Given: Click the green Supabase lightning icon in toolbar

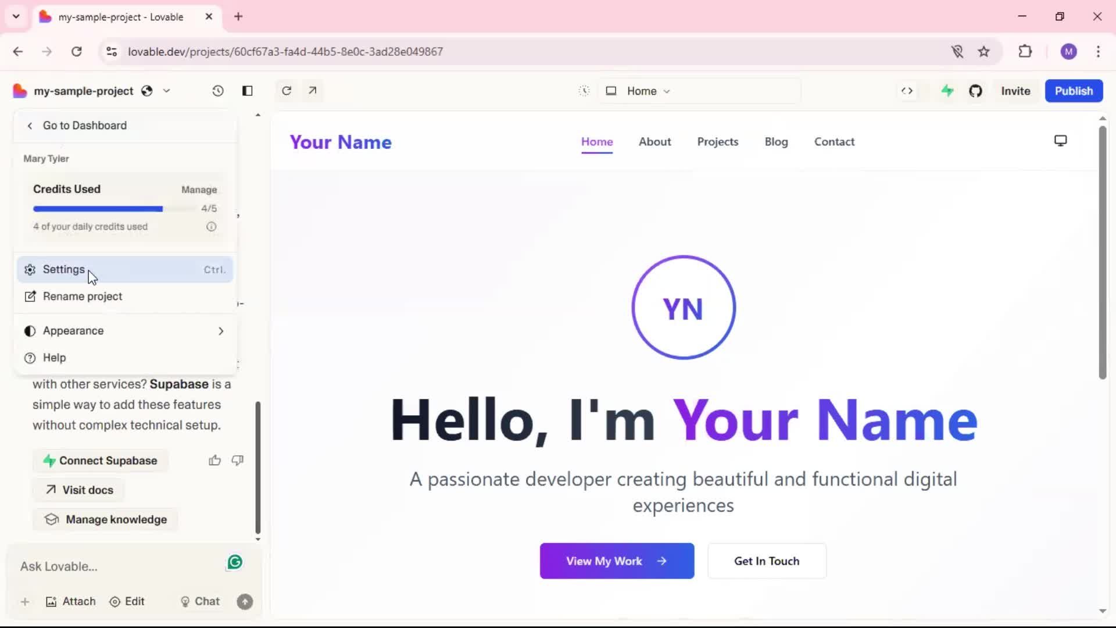Looking at the screenshot, I should (x=947, y=91).
